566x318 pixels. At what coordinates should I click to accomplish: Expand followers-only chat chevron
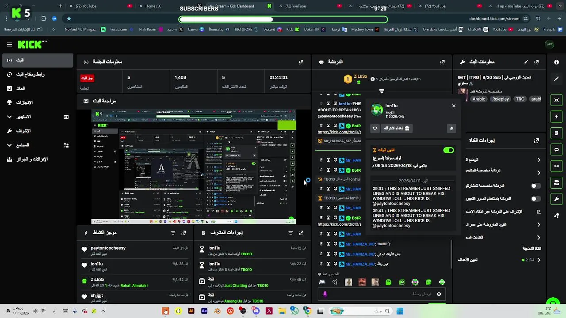pyautogui.click(x=539, y=173)
